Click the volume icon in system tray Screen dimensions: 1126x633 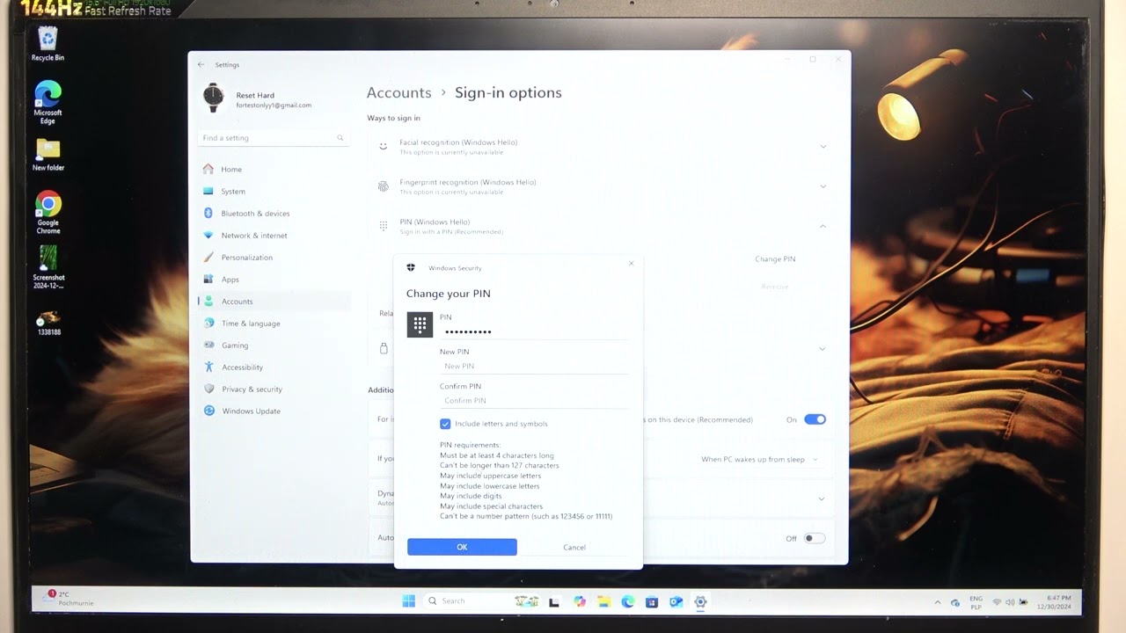pos(1010,602)
